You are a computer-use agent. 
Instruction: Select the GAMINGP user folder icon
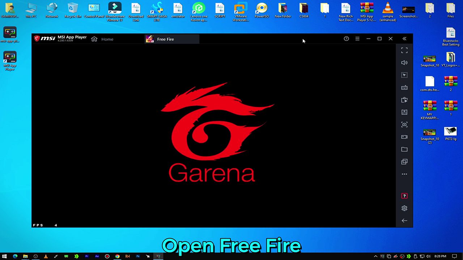point(10,10)
